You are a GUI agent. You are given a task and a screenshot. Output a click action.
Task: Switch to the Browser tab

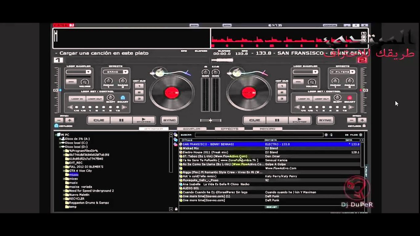point(153,129)
